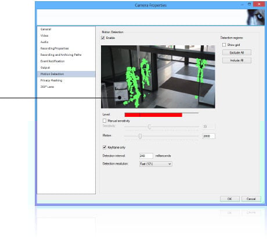Viewport: 267px width, 239px height.
Task: Enable the Show grid checkbox
Action: tap(224, 45)
